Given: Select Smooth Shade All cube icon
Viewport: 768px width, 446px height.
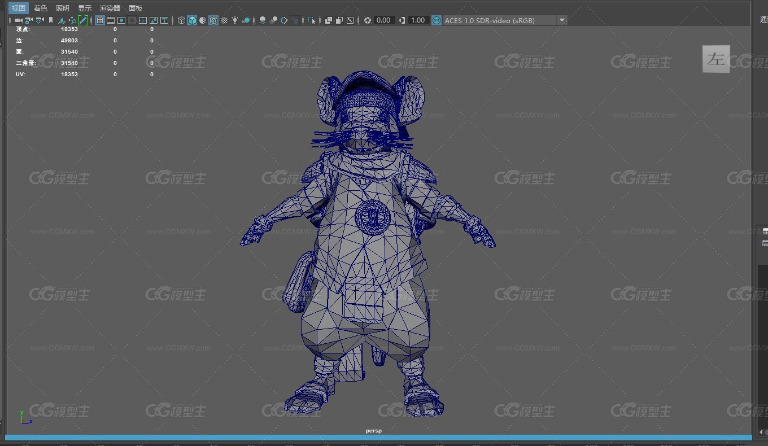Looking at the screenshot, I should point(192,20).
